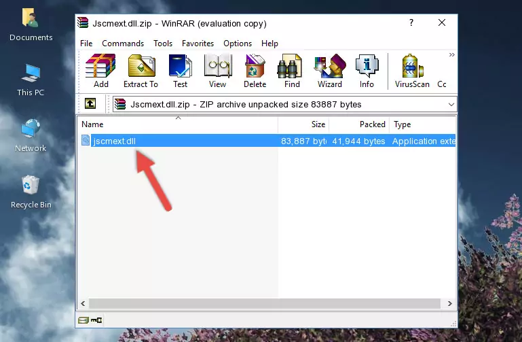
Task: Go up one folder level
Action: tap(90, 103)
